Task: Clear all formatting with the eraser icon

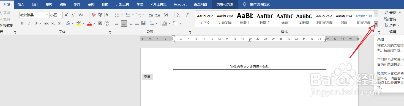Action: tap(94, 15)
